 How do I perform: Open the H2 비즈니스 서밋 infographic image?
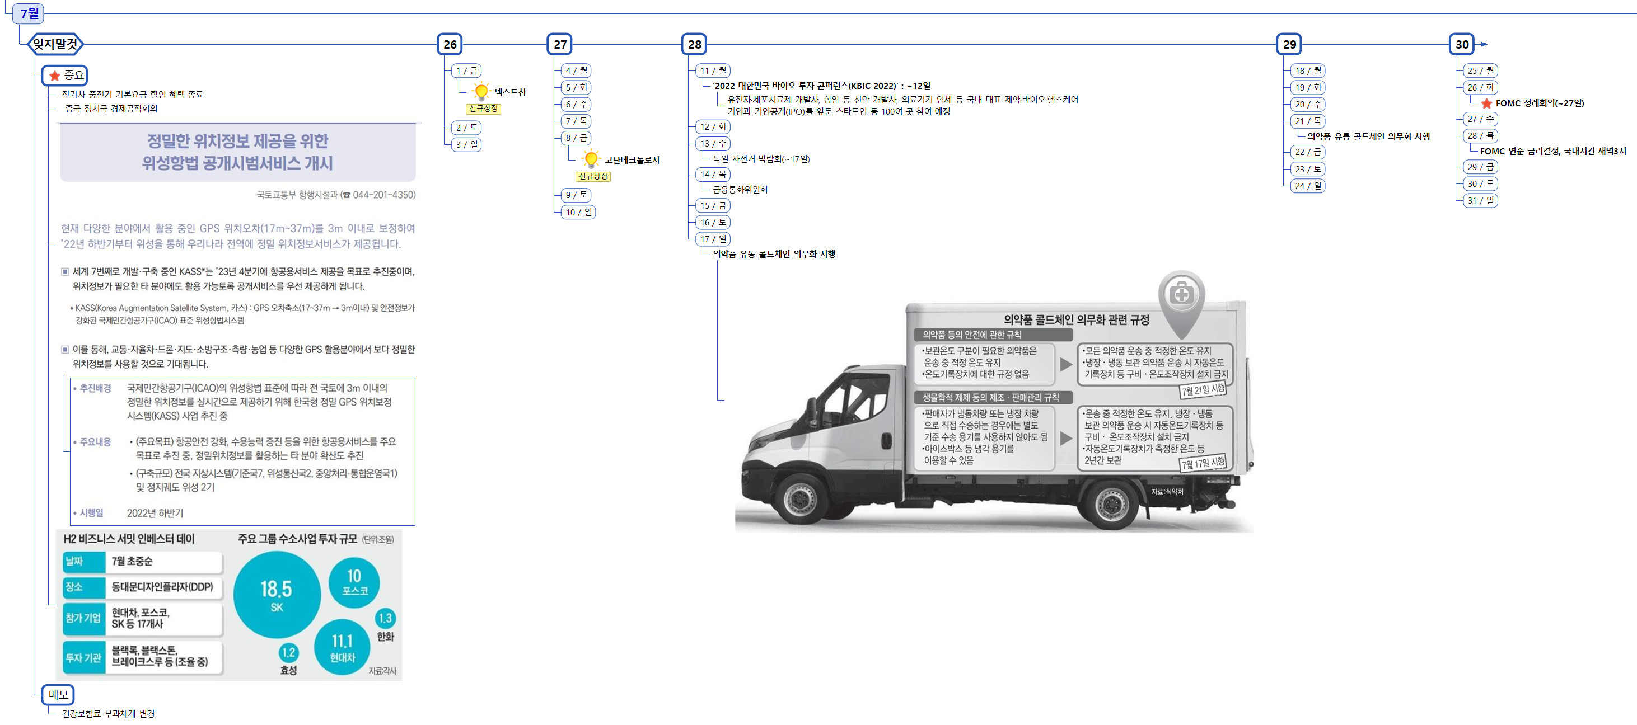(x=229, y=604)
